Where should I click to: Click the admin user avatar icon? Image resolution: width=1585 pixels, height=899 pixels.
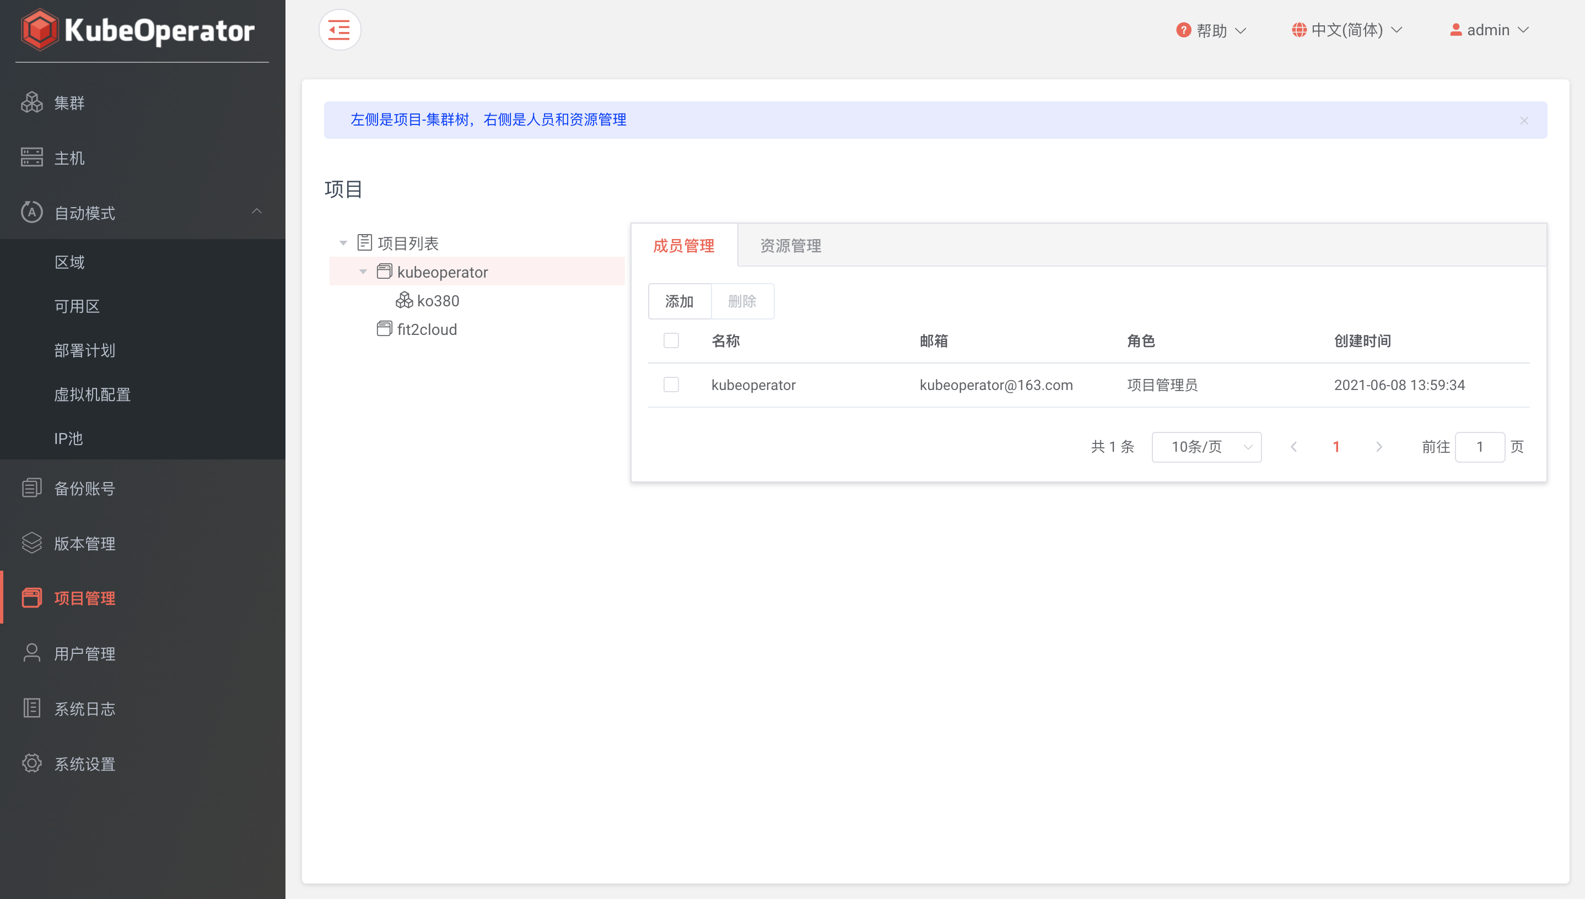(1455, 30)
